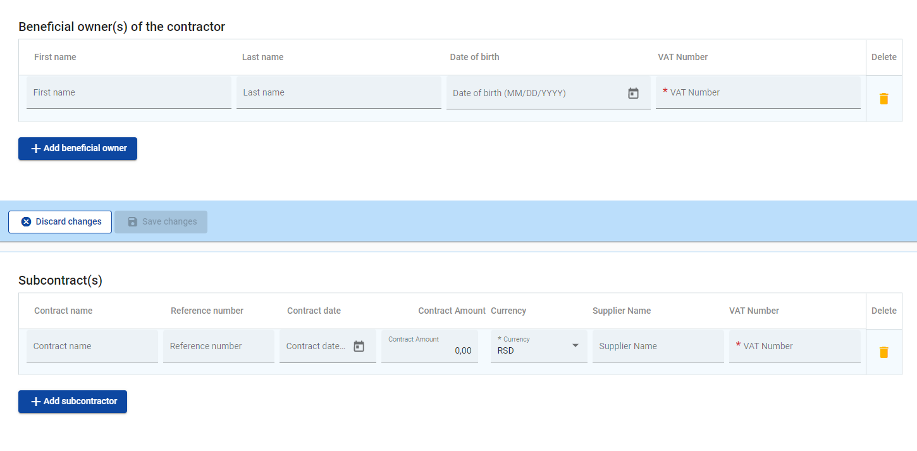Click the greyed-out Save changes button
This screenshot has height=451, width=917.
pos(161,222)
